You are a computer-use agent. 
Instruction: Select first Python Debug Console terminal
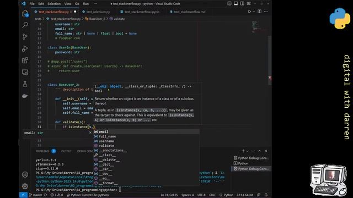251,158
